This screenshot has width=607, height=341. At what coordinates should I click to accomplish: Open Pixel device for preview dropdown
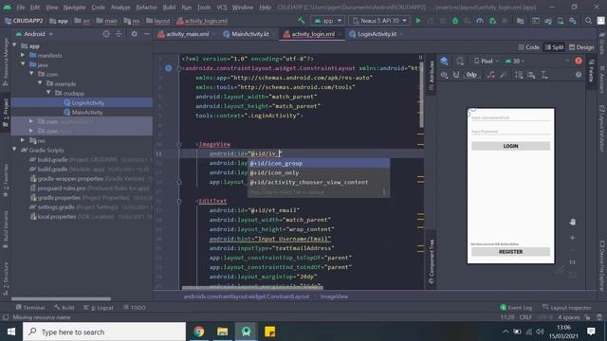pyautogui.click(x=487, y=61)
